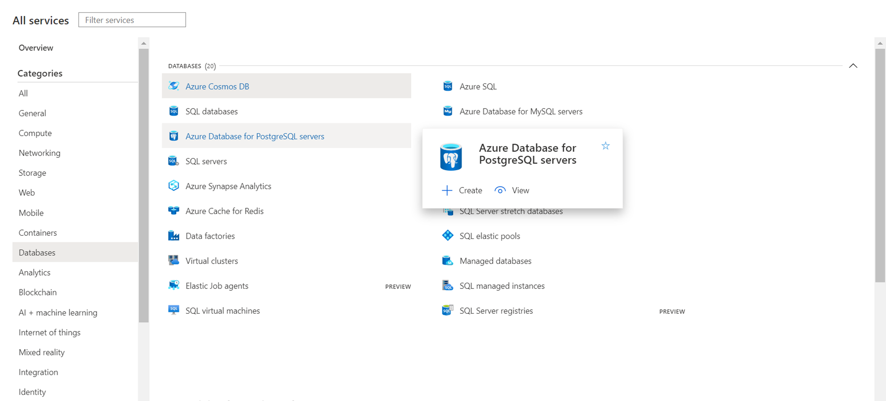This screenshot has height=401, width=886.
Task: Click Create in the PostgreSQL popup
Action: (462, 191)
